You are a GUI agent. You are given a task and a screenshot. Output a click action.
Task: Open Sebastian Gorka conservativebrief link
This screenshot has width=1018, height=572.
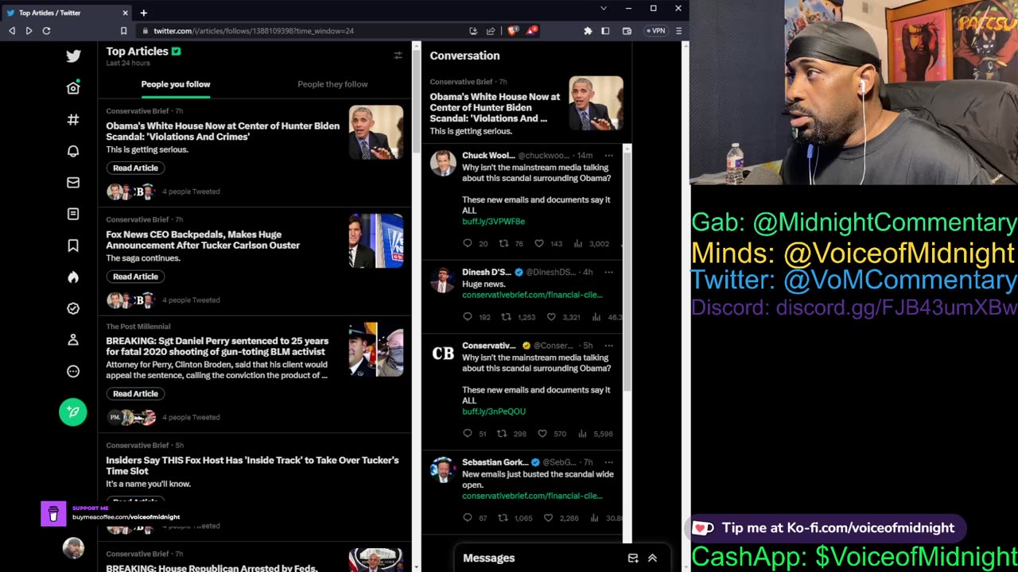pos(532,496)
